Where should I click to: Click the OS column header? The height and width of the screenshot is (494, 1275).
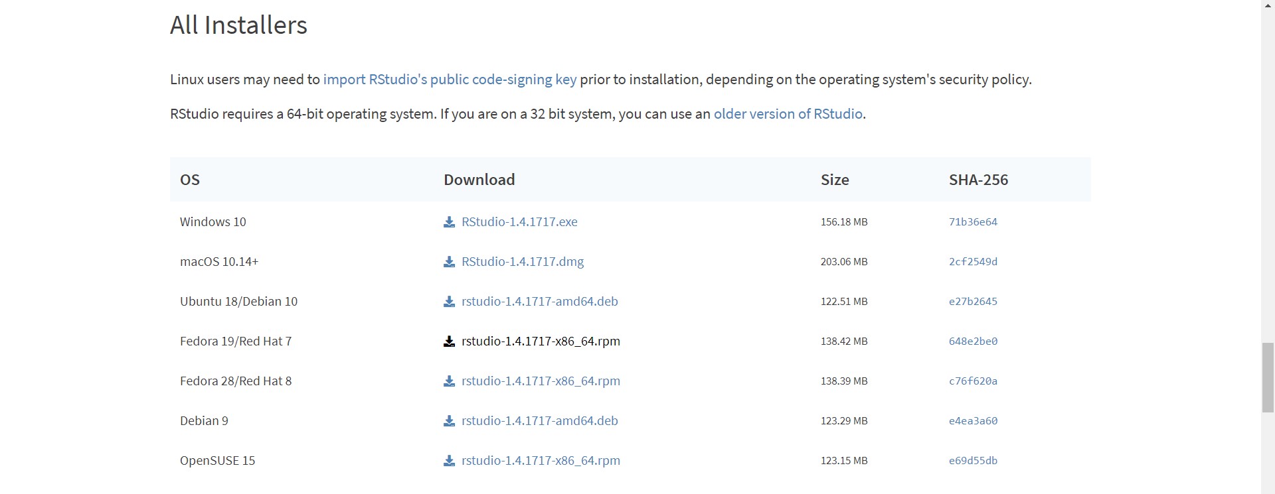coord(190,180)
